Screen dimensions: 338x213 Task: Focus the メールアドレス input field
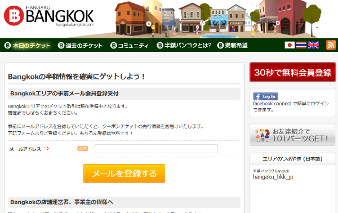pyautogui.click(x=156, y=149)
